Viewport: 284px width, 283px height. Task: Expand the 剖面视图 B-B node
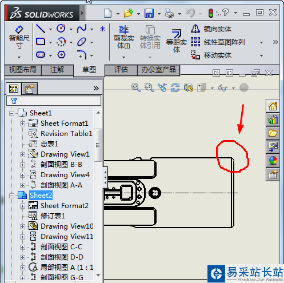[22, 165]
